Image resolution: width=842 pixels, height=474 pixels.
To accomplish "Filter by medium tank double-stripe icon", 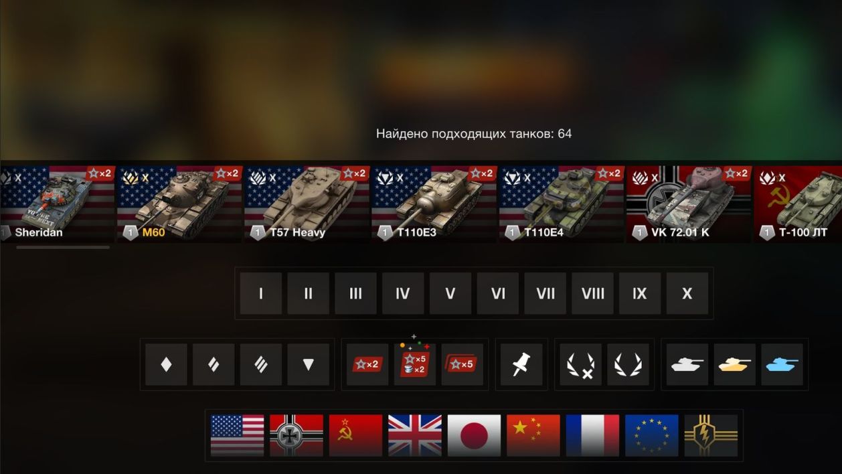I will tap(214, 364).
